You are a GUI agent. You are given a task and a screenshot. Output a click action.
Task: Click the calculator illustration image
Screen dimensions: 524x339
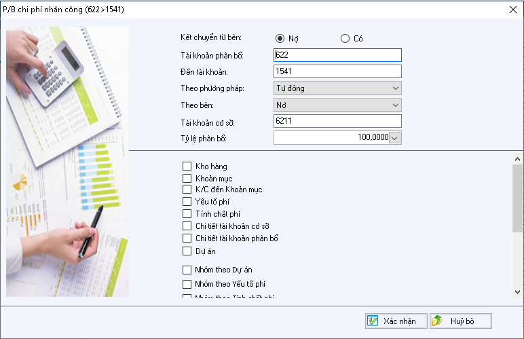click(x=67, y=162)
